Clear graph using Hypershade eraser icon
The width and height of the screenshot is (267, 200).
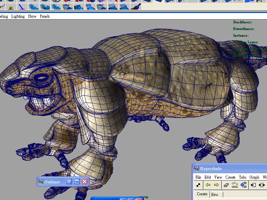point(226,185)
